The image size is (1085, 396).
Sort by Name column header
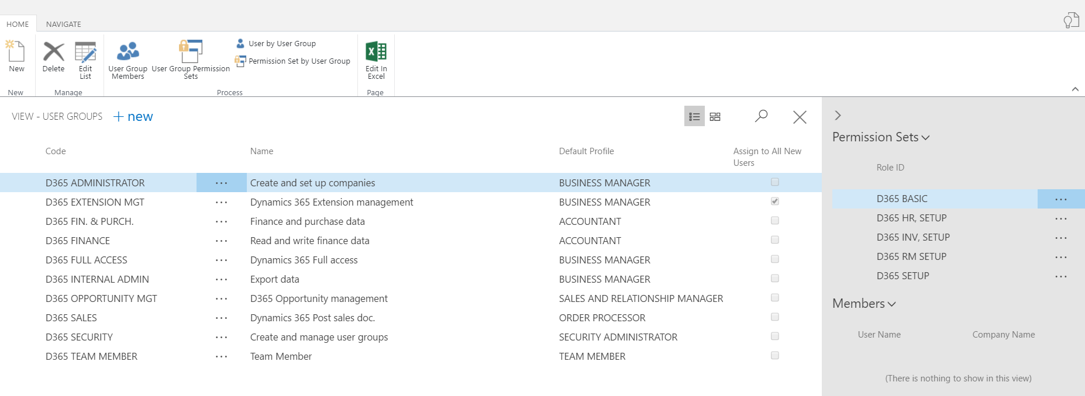point(261,151)
